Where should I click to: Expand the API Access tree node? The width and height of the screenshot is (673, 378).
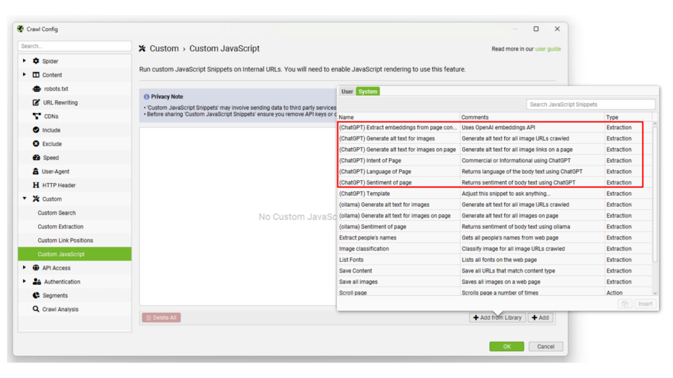(24, 268)
